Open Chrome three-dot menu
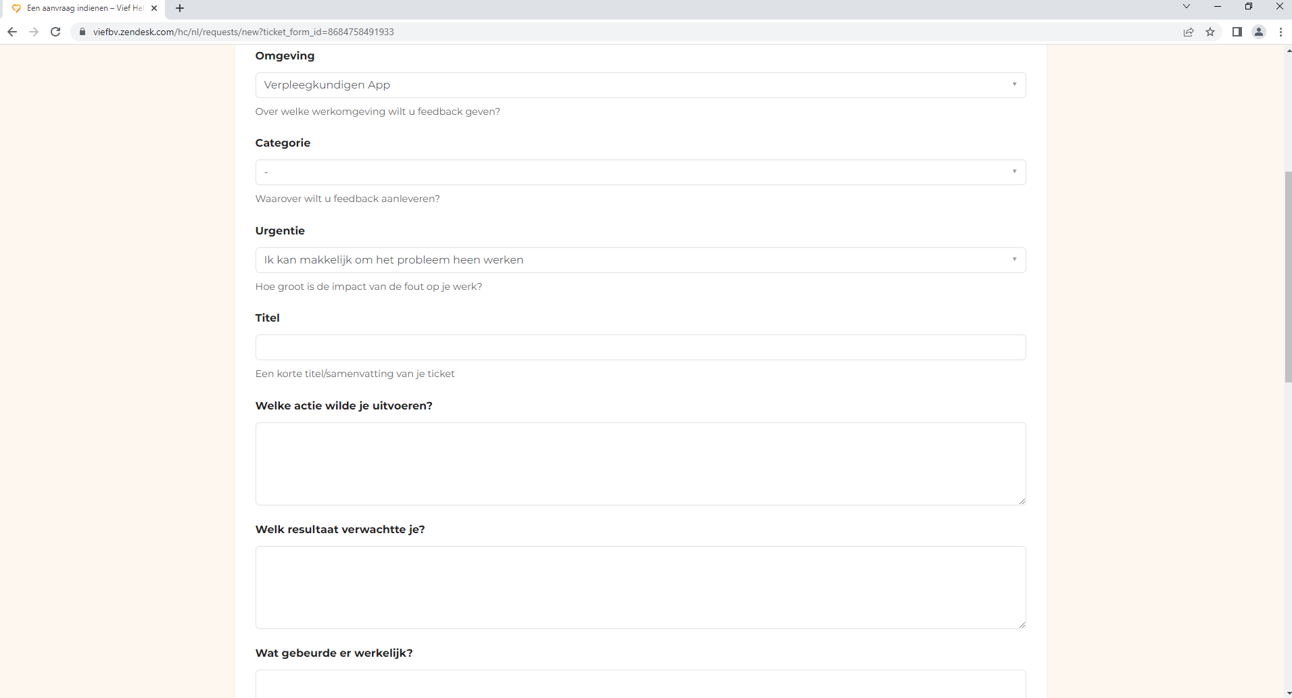This screenshot has height=698, width=1292. point(1281,32)
